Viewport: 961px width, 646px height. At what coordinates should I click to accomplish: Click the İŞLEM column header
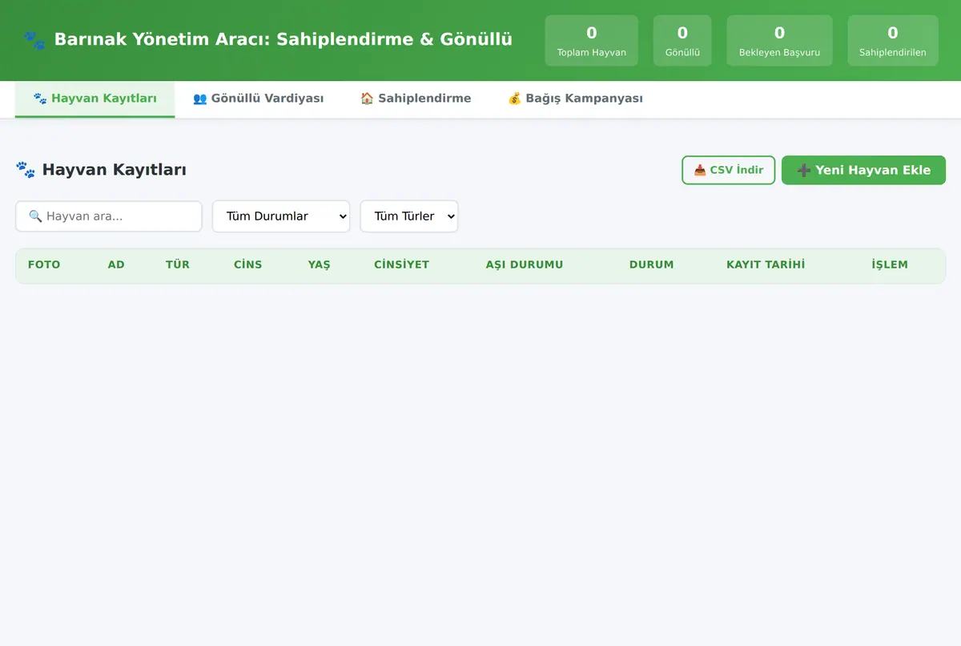click(x=890, y=264)
